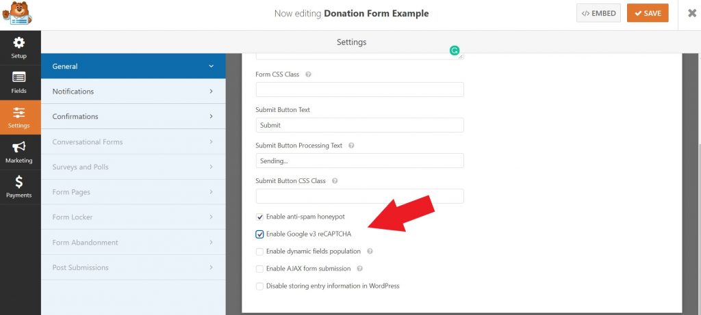Click help icon beside Submit Button Processing Text
This screenshot has width=701, height=315.
point(351,146)
